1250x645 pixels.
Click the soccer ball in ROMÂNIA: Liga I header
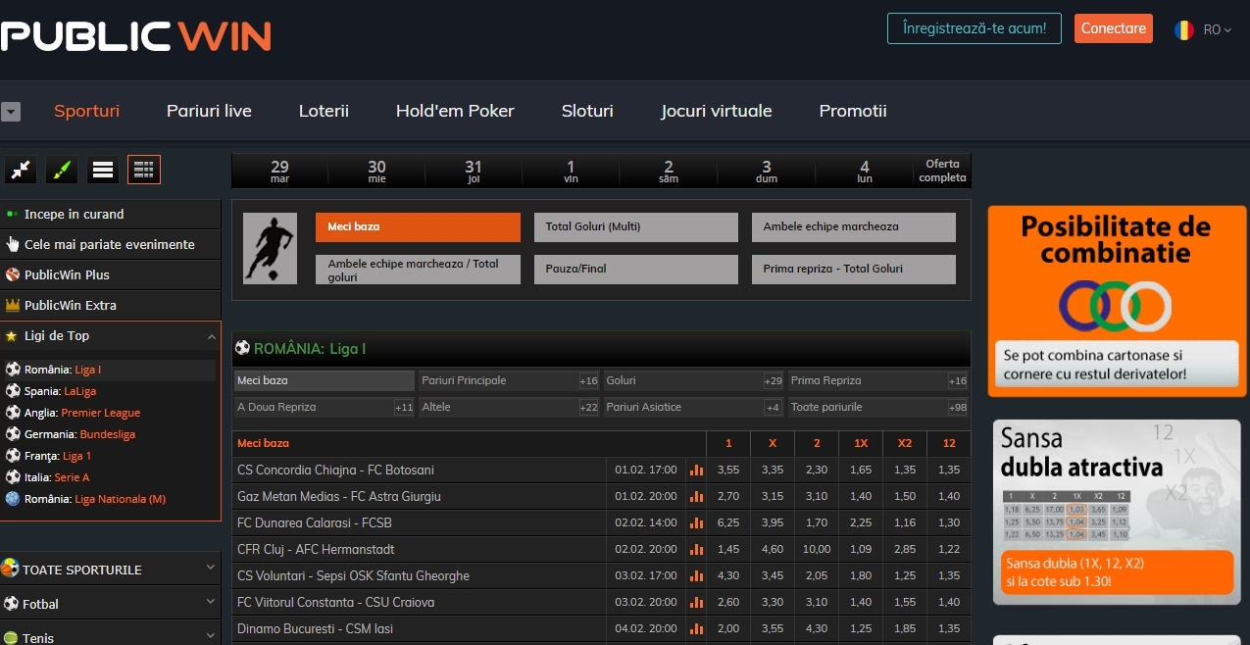(x=242, y=348)
